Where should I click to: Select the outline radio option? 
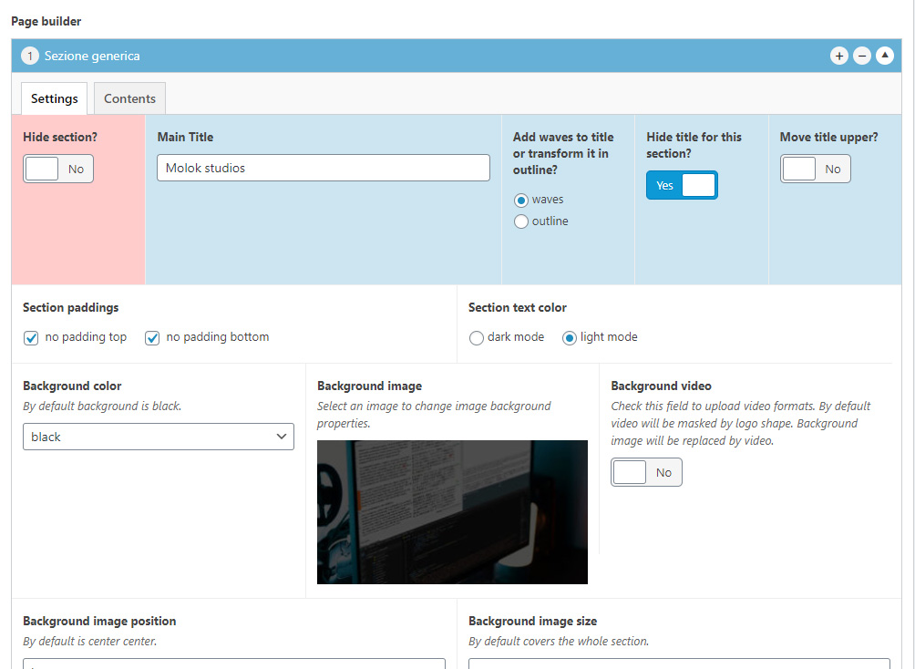pyautogui.click(x=521, y=221)
